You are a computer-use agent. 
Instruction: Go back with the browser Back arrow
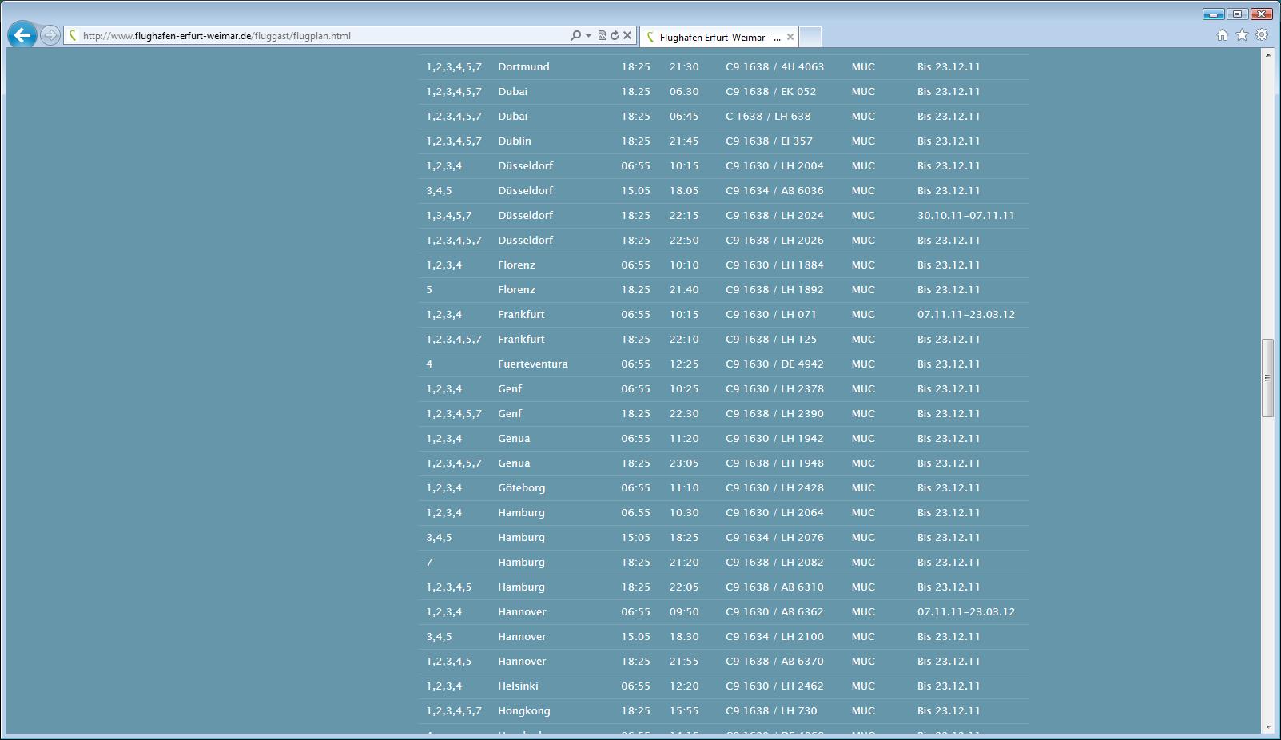(x=22, y=34)
